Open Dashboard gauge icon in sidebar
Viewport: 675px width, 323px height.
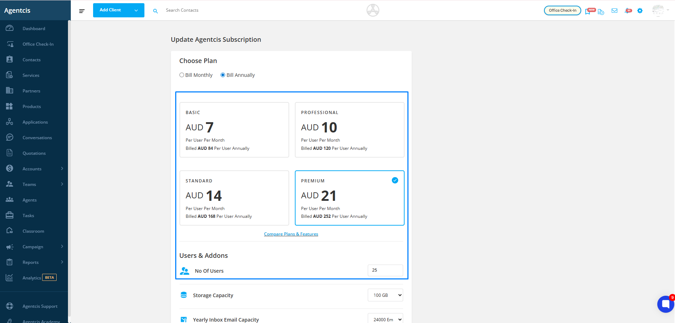tap(10, 28)
